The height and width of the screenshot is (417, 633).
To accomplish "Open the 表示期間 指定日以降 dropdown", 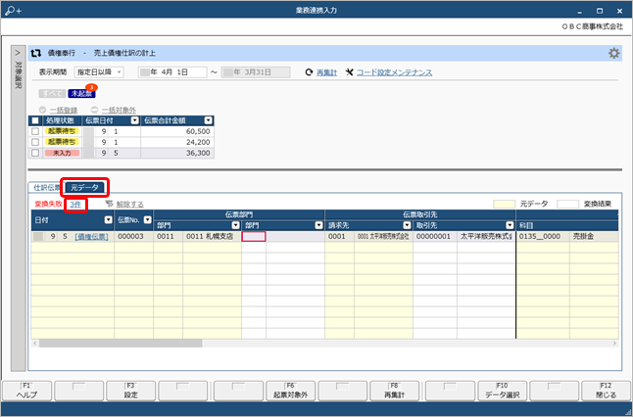I will pos(99,72).
